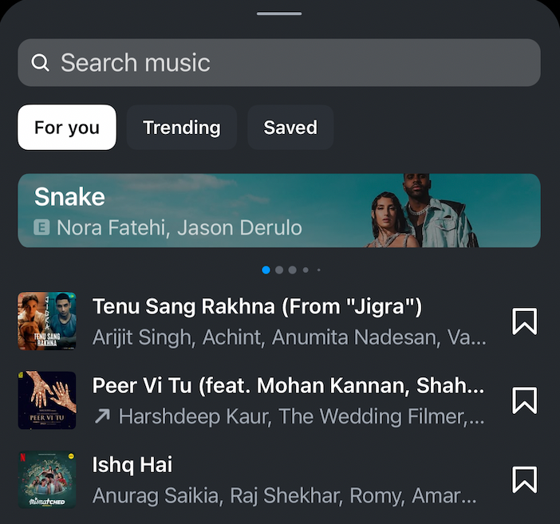The height and width of the screenshot is (524, 560).
Task: Open the Snake featured banner
Action: coord(279,211)
